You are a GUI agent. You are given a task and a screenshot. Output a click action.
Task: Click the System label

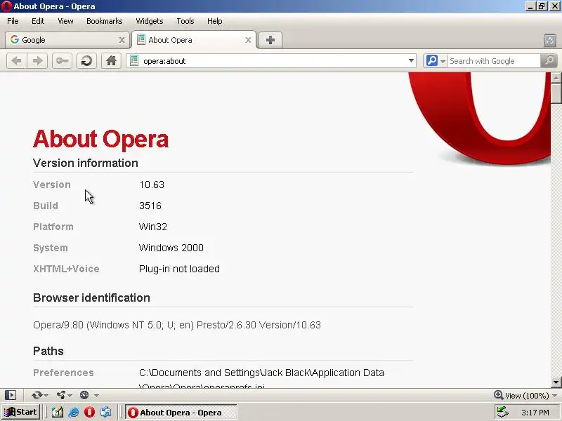[x=51, y=248]
